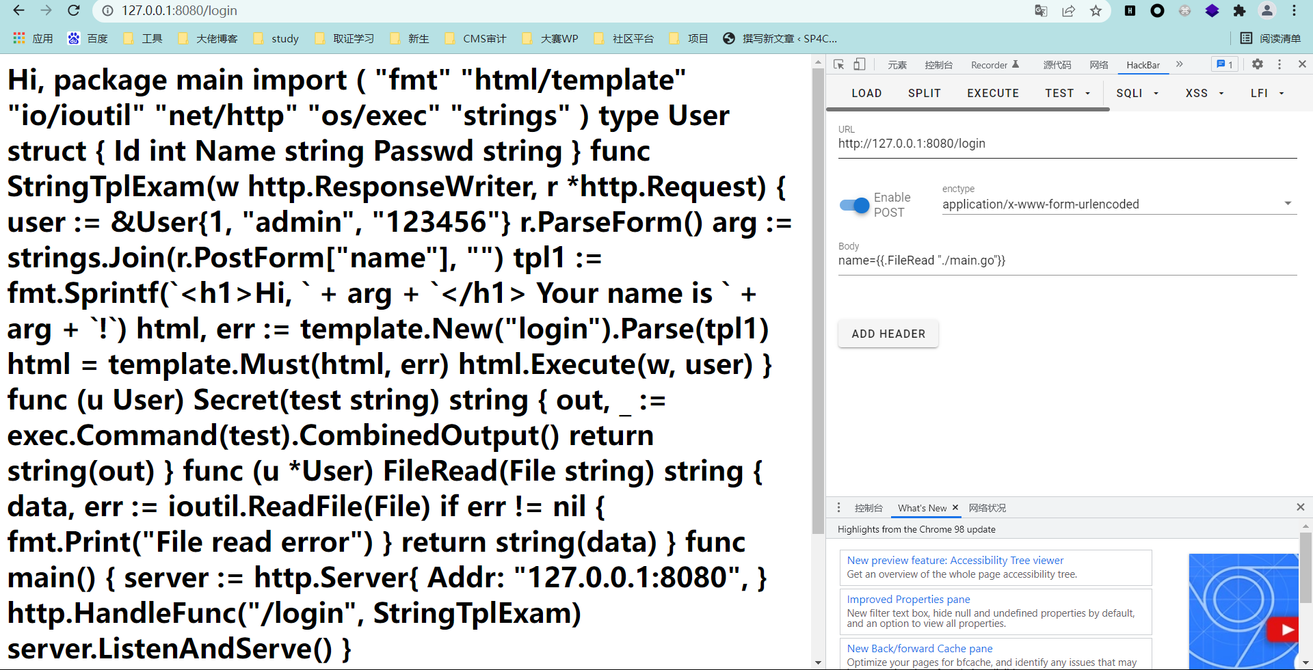
Task: Open the 大佬博客 bookmark folder
Action: pyautogui.click(x=207, y=38)
